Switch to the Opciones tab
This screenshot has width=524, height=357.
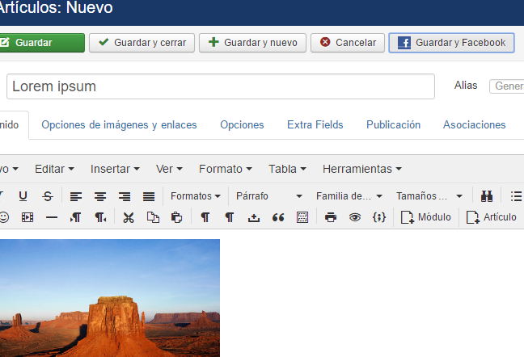pyautogui.click(x=242, y=124)
